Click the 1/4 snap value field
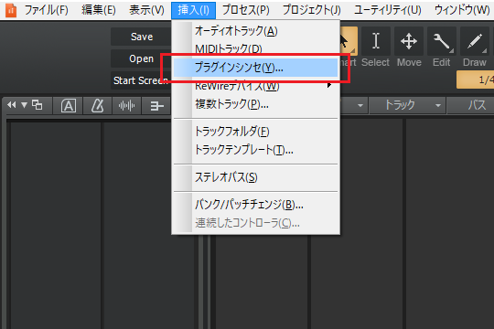Screen dimensions: 494x329 [475, 80]
